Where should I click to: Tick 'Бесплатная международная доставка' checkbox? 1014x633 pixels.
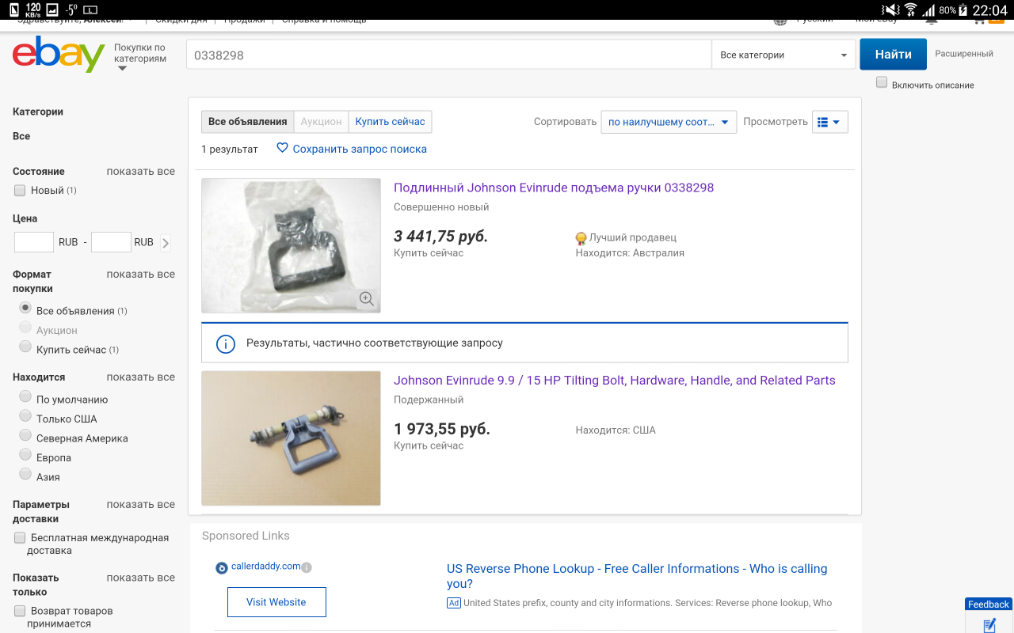tap(20, 538)
